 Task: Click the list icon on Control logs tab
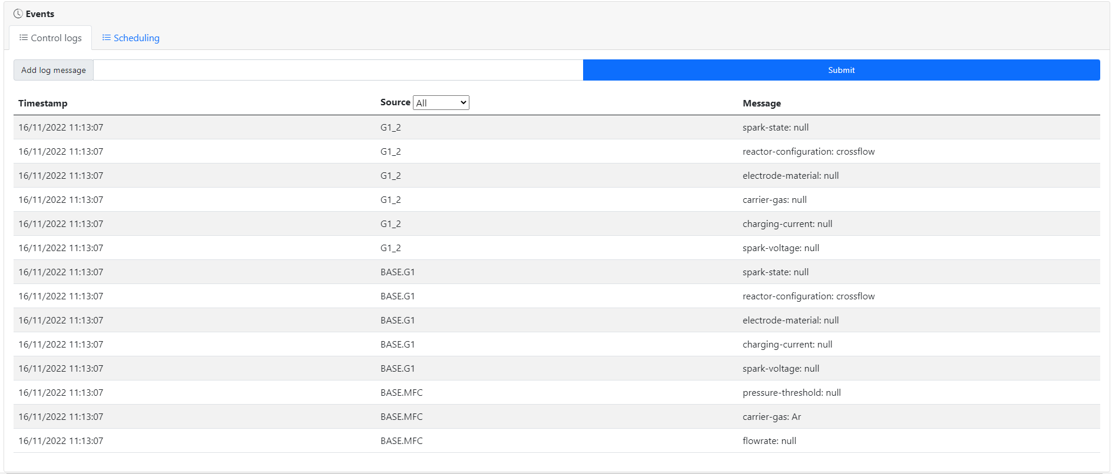click(x=24, y=38)
